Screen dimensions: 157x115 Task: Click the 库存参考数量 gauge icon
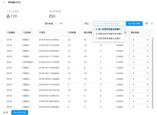[x=51, y=16]
